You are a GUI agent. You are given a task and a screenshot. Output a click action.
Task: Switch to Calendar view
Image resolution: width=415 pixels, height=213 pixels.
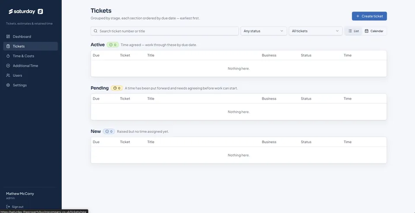(x=374, y=31)
